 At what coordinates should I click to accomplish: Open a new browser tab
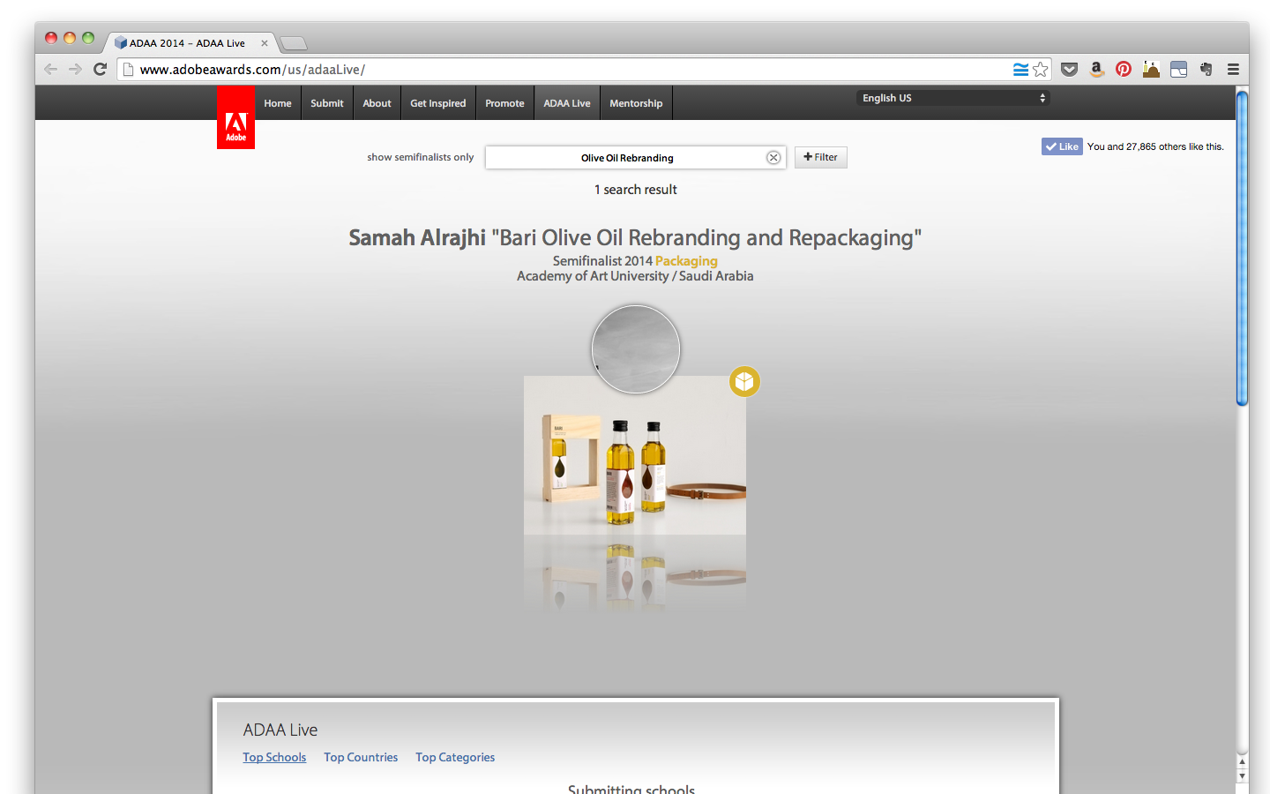[x=294, y=43]
